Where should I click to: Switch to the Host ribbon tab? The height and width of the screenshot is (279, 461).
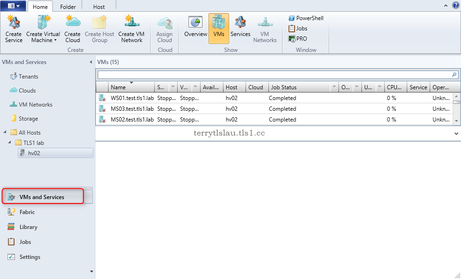pyautogui.click(x=99, y=7)
